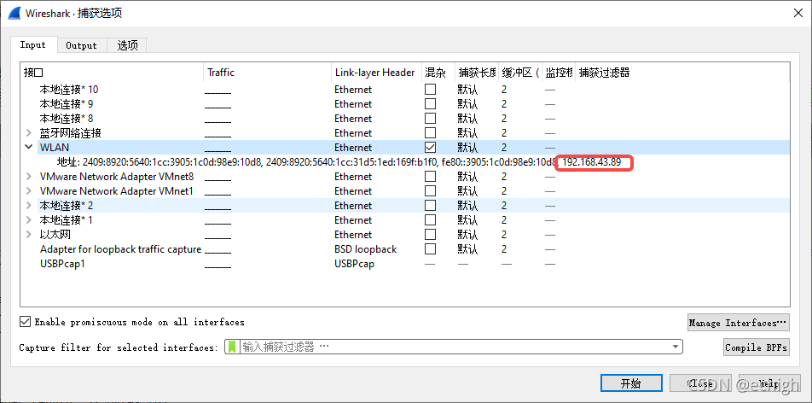
Task: Select the 本地连接* 10 interface
Action: point(69,89)
